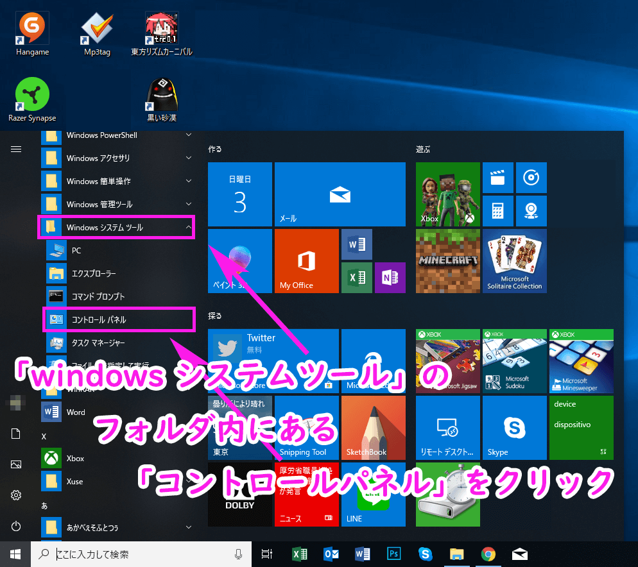
Task: Open PC in the app list
Action: (x=121, y=251)
